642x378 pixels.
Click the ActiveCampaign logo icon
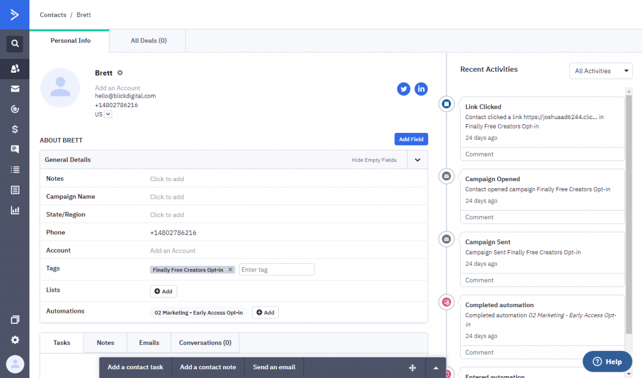15,15
